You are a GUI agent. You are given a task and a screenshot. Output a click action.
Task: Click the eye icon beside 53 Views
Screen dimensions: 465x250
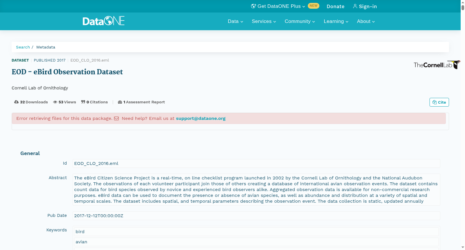point(55,102)
